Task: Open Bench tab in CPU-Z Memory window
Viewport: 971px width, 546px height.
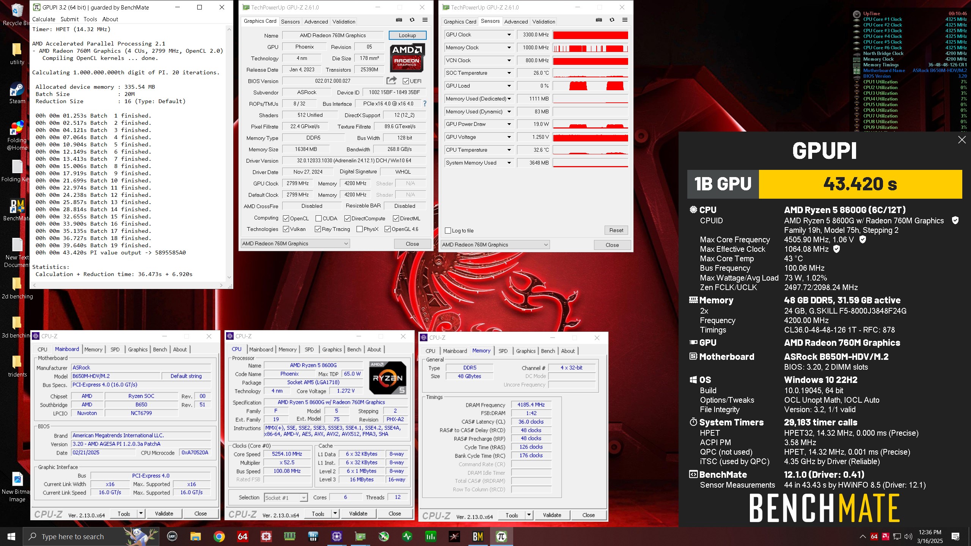Action: click(548, 351)
